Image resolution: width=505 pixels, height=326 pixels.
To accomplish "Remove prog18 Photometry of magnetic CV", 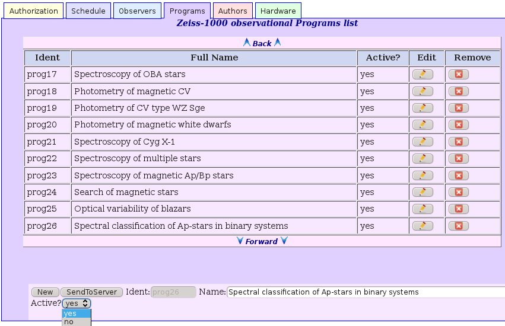I will pos(459,91).
